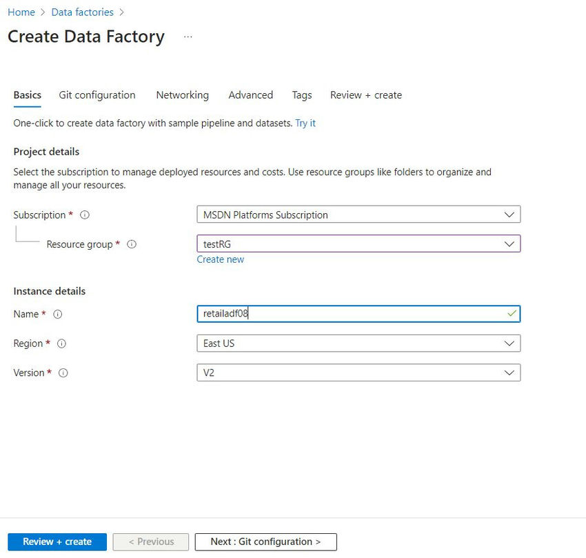This screenshot has width=586, height=558.
Task: Open the Review + create tab
Action: (366, 95)
